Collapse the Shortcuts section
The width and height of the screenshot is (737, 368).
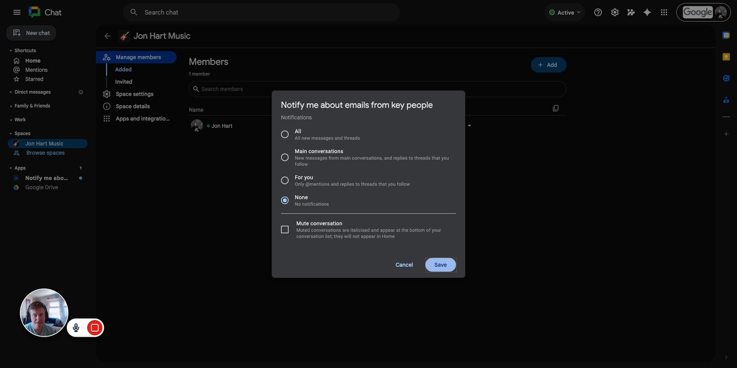11,51
